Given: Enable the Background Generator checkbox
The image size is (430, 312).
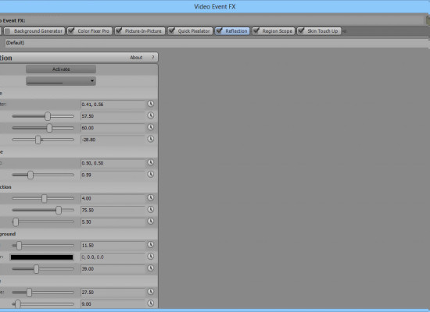Looking at the screenshot, I should click(x=7, y=31).
